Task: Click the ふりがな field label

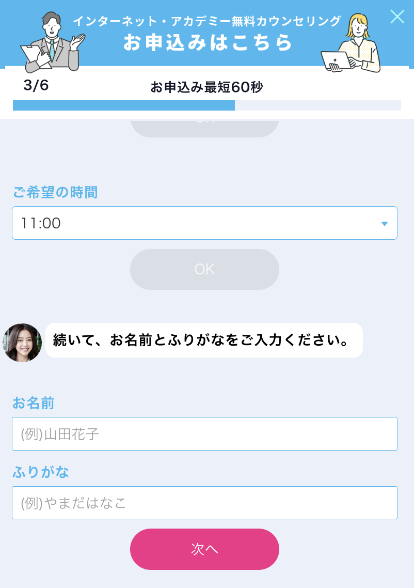Action: click(40, 472)
